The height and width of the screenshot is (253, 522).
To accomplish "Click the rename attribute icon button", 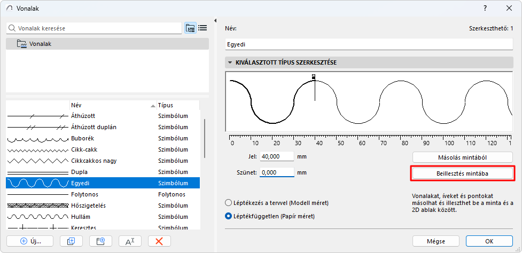I will pos(130,241).
